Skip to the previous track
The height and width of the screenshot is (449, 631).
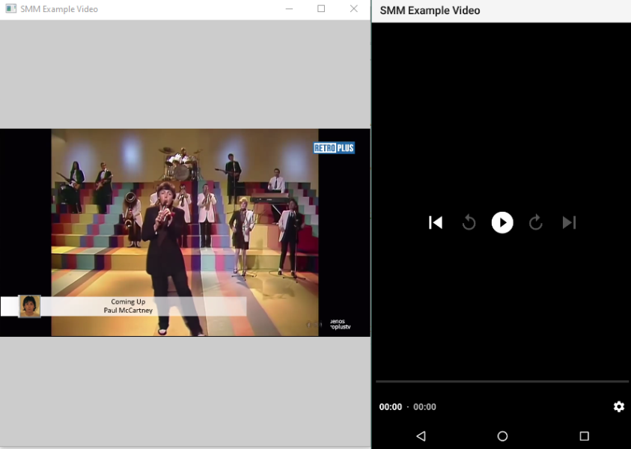coord(436,222)
